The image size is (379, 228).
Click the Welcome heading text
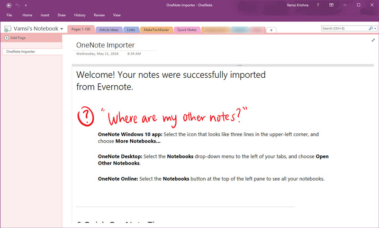point(171,81)
